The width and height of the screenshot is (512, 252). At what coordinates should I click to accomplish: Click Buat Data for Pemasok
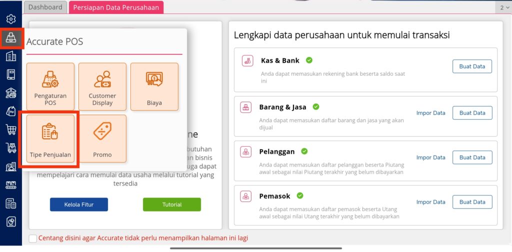[x=472, y=202]
